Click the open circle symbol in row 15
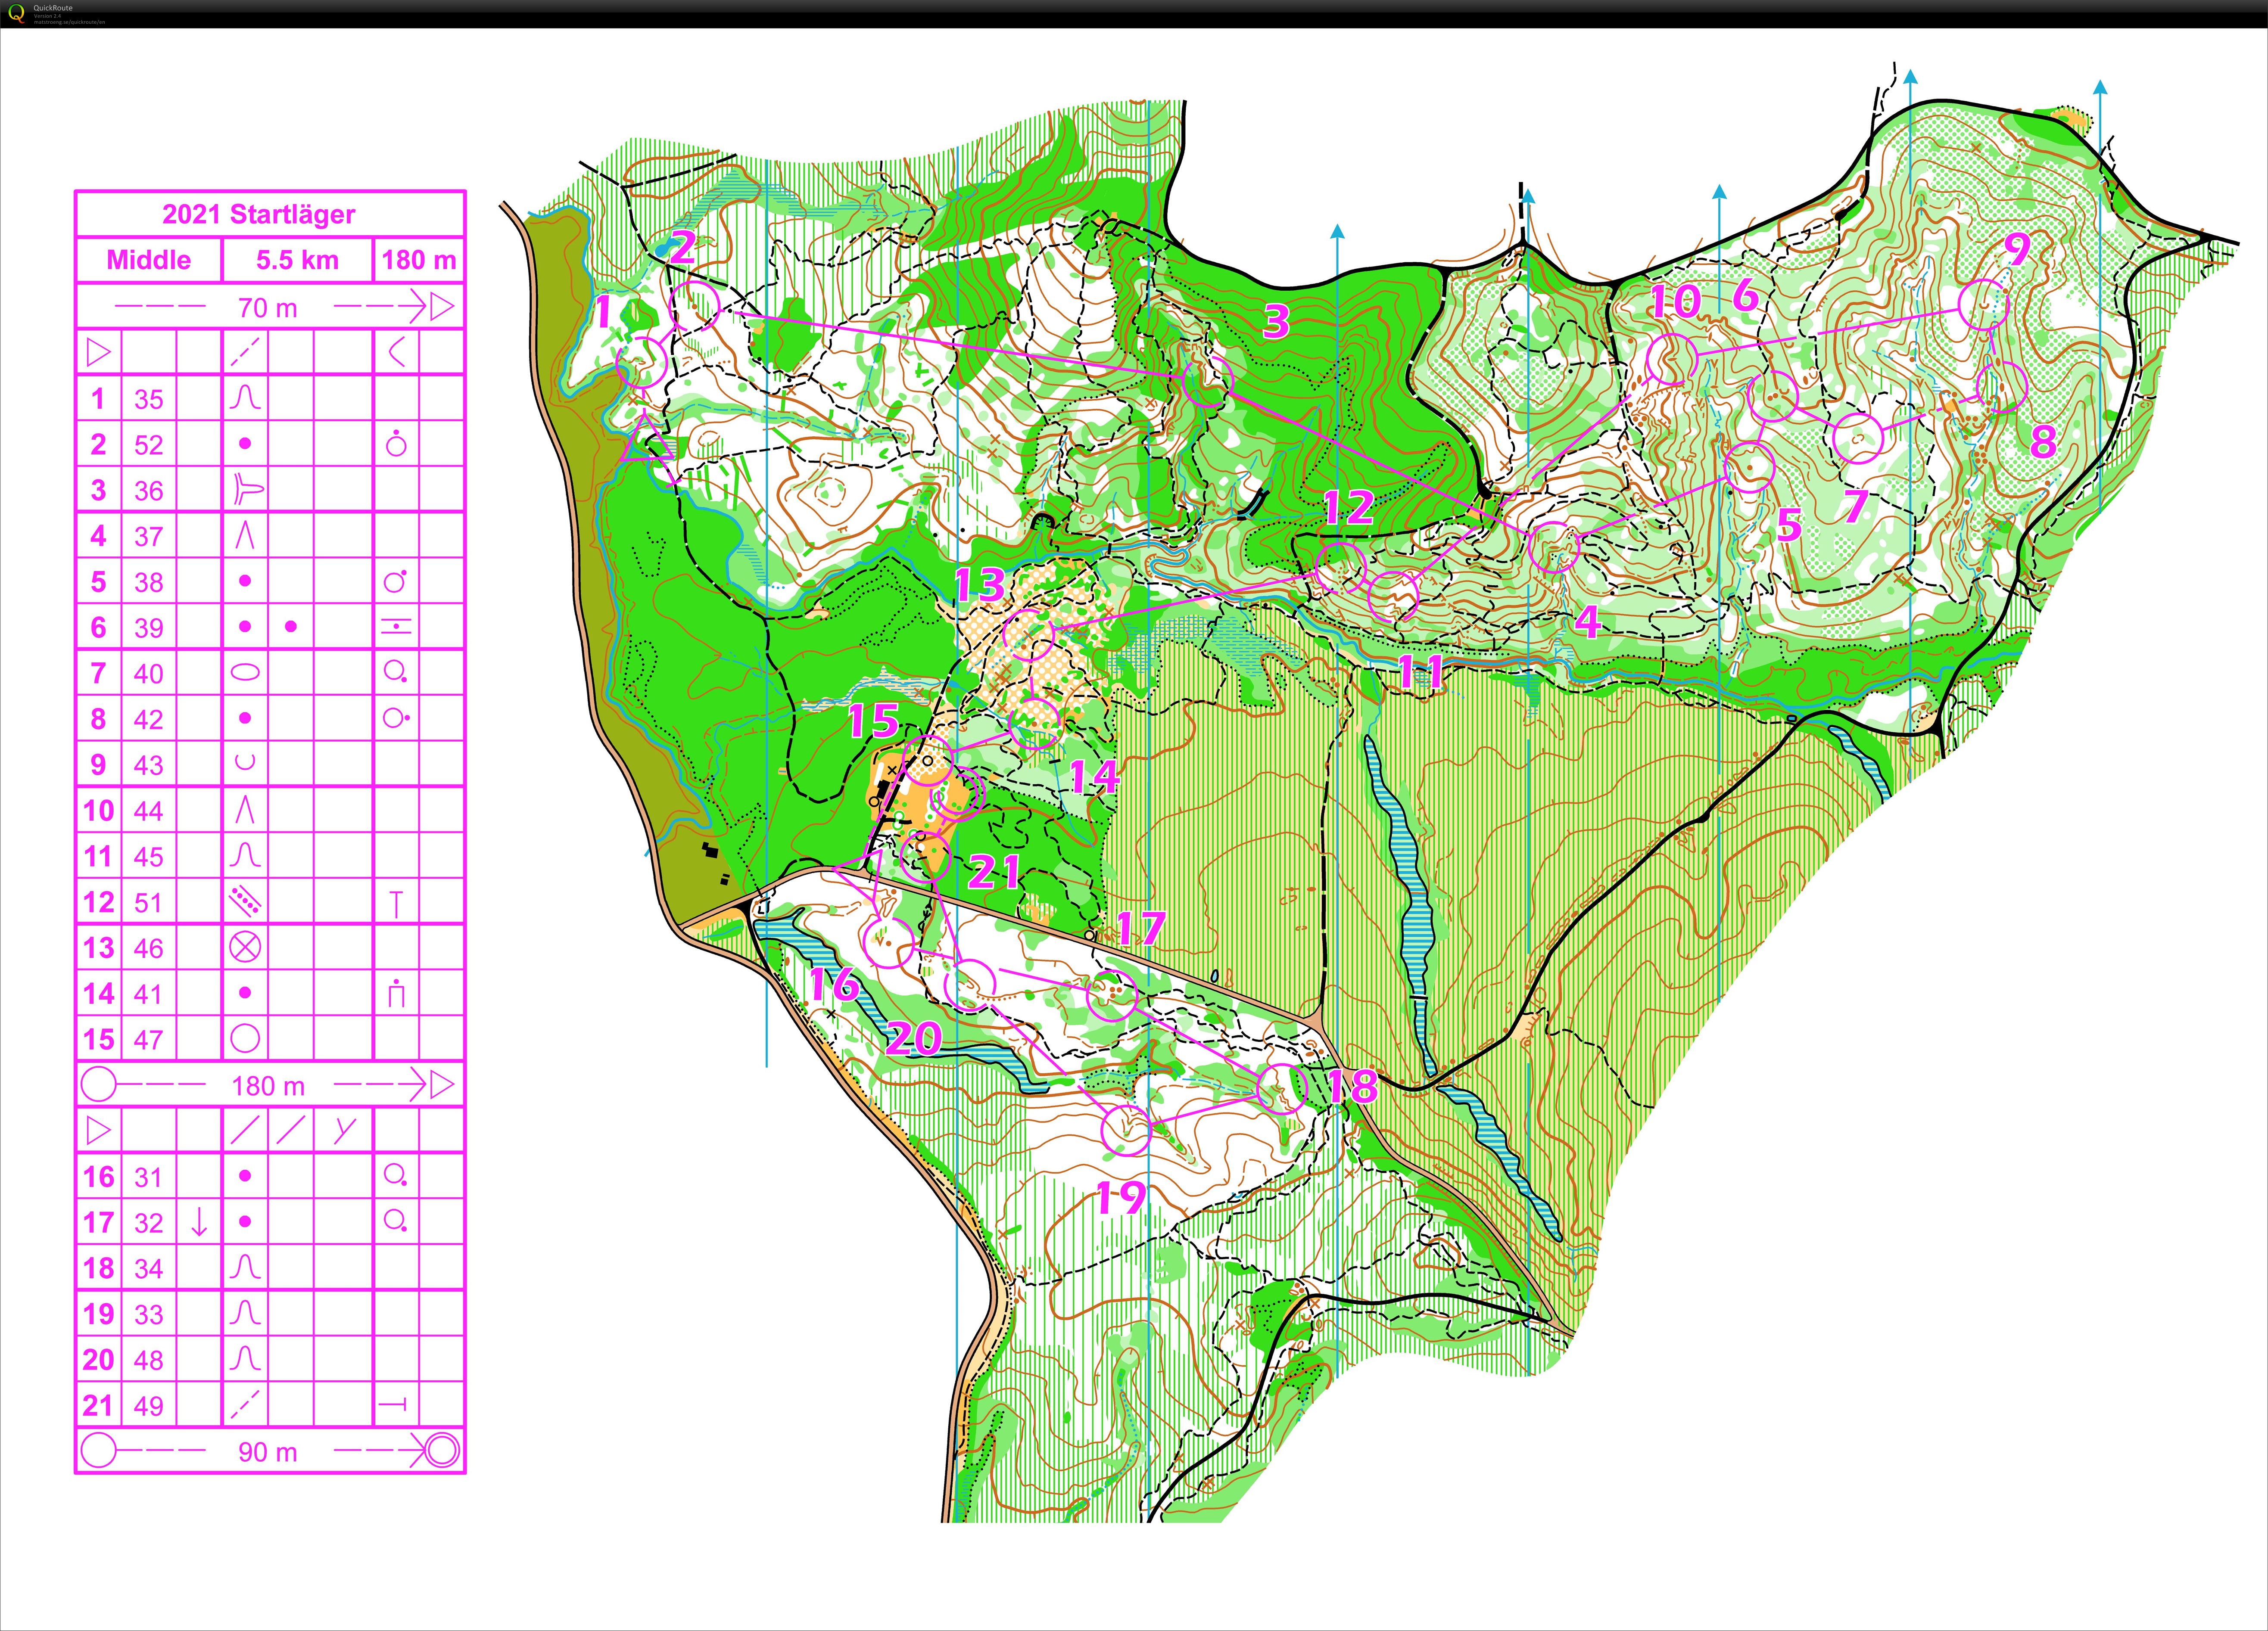This screenshot has height=1631, width=2268. [x=245, y=1038]
